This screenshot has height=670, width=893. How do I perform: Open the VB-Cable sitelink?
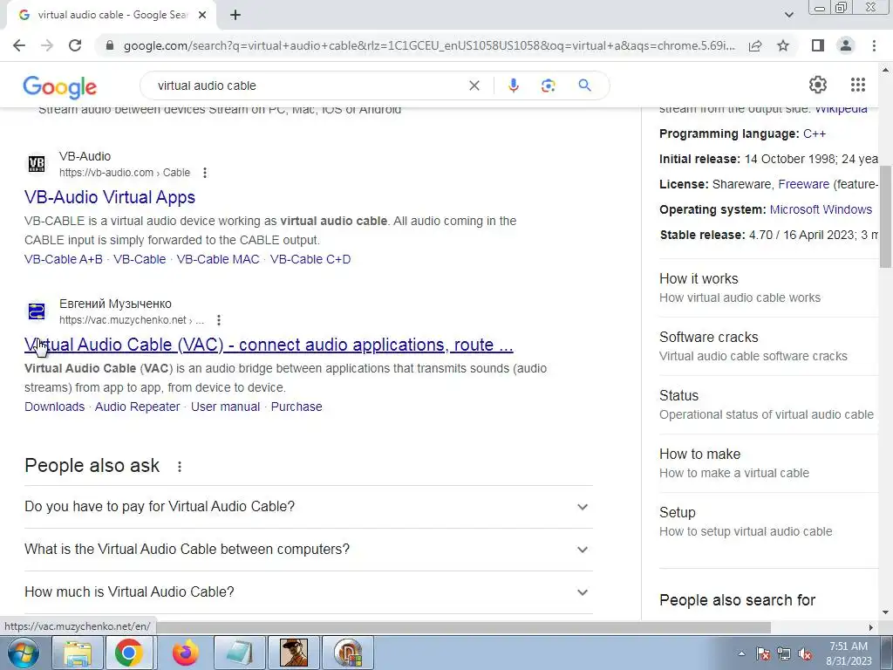coord(140,259)
